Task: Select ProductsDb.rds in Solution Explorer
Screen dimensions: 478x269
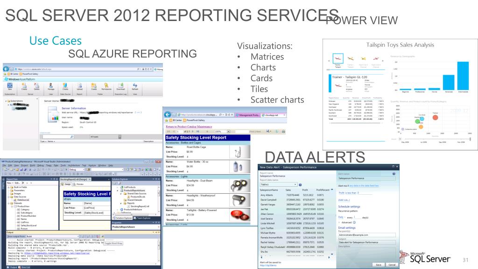Action: coord(136,197)
